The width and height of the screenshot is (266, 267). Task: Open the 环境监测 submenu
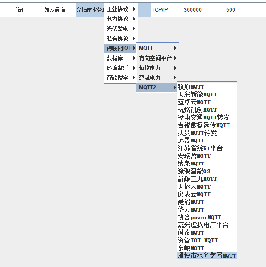(x=120, y=68)
